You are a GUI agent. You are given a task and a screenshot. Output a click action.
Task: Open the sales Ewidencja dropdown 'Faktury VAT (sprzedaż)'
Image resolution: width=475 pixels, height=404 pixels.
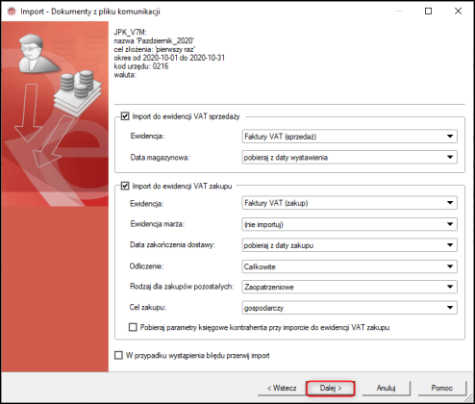[349, 137]
